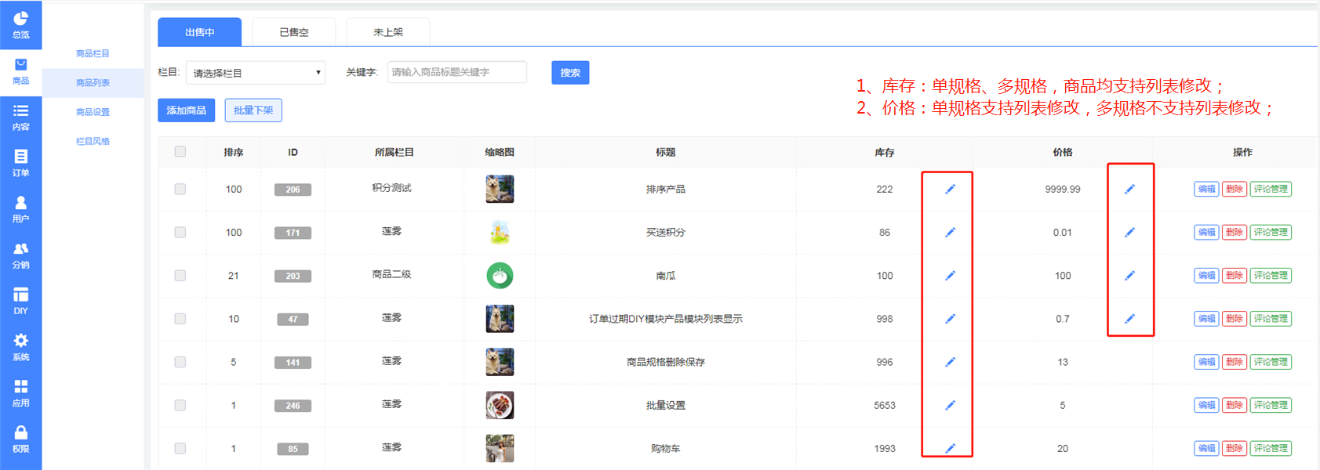
Task: Check the box for 批量设置 row
Action: (180, 405)
